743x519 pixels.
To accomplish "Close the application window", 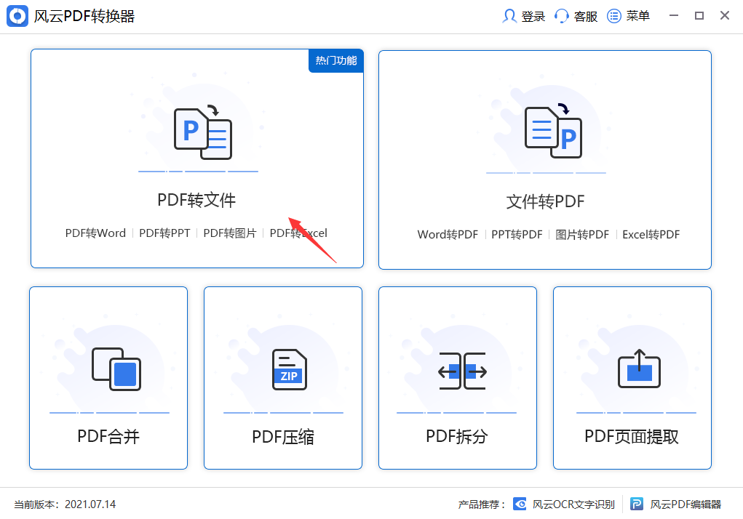I will (x=725, y=15).
